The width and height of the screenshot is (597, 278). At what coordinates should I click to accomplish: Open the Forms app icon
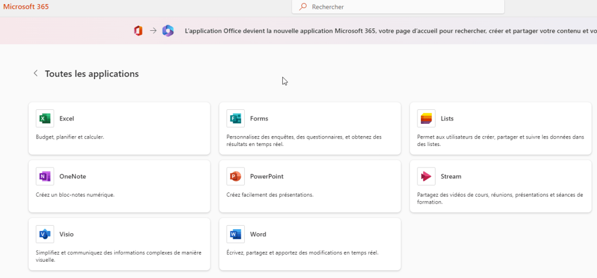236,119
